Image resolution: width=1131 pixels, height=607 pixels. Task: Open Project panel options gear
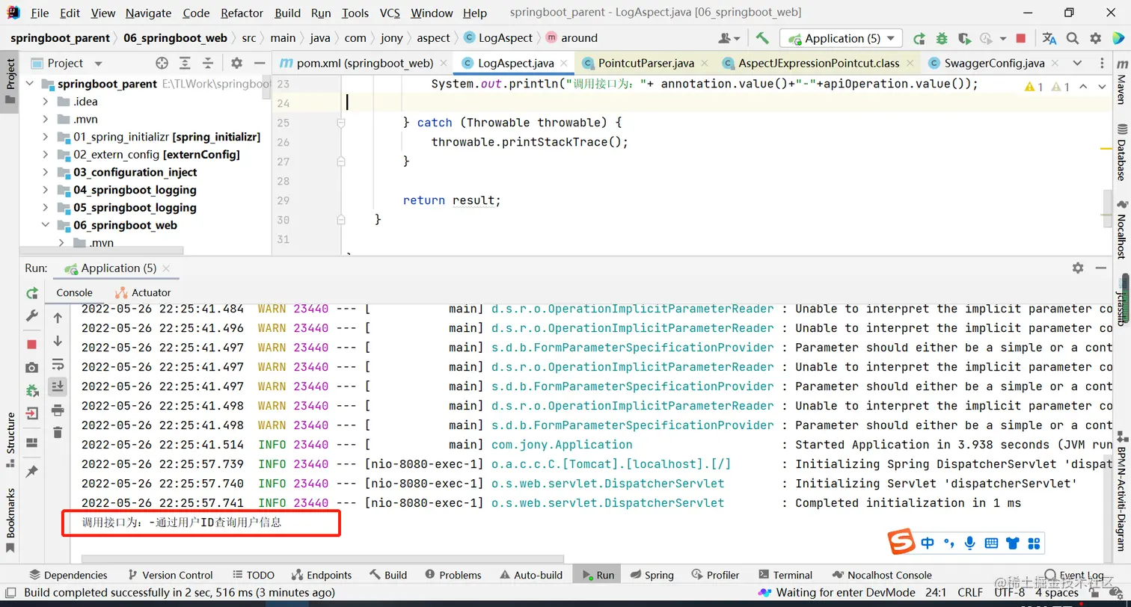(x=236, y=64)
